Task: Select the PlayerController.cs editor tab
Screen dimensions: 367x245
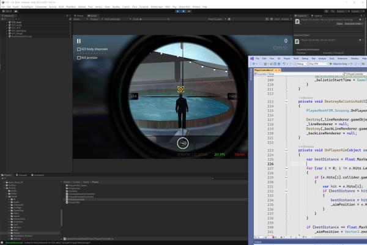Action: [262, 70]
